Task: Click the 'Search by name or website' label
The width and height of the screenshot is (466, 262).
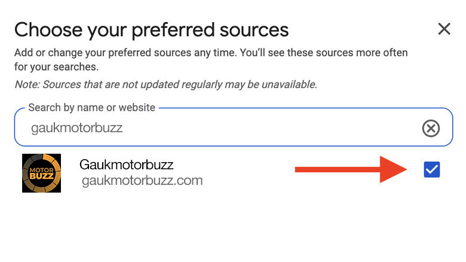Action: (91, 108)
